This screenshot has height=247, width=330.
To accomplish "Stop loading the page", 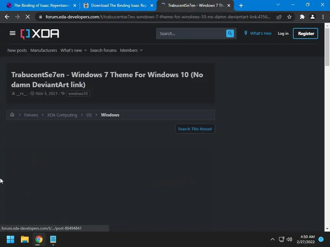I will (28, 17).
